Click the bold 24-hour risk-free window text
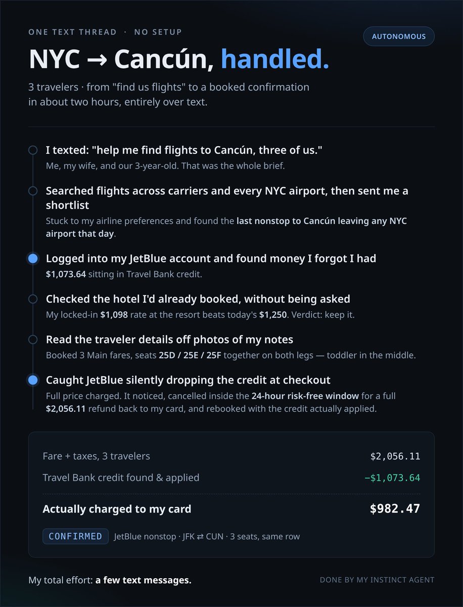 (x=304, y=396)
